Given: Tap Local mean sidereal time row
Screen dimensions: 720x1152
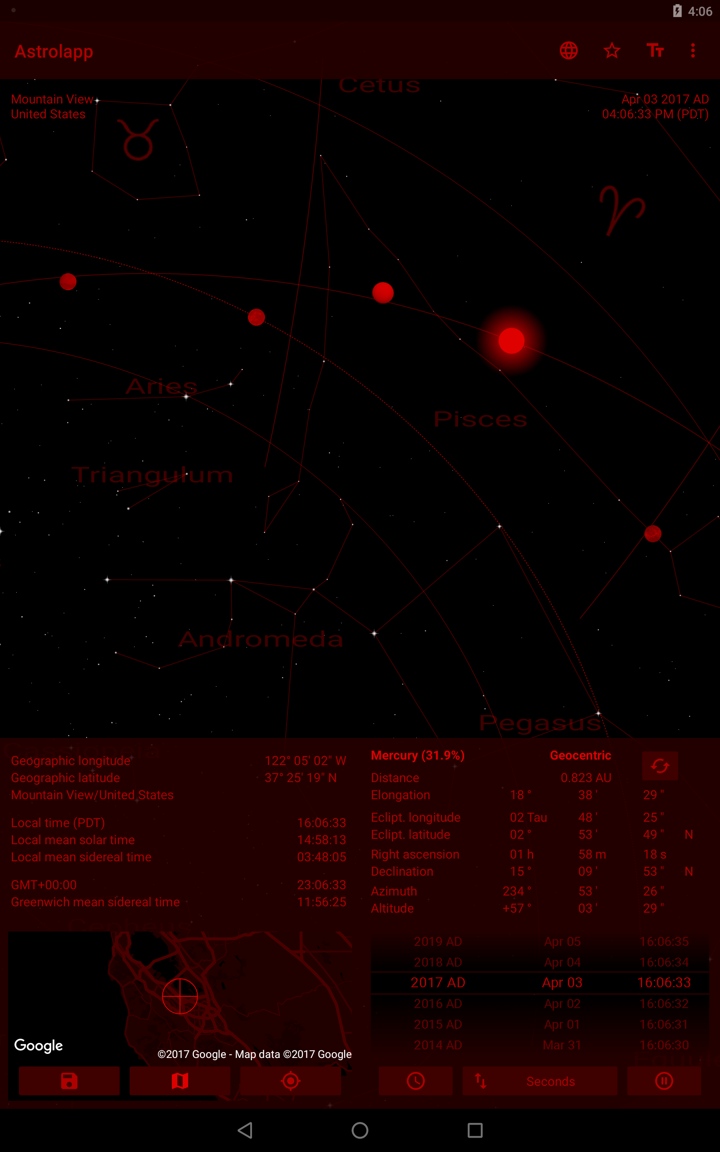Looking at the screenshot, I should pyautogui.click(x=179, y=857).
